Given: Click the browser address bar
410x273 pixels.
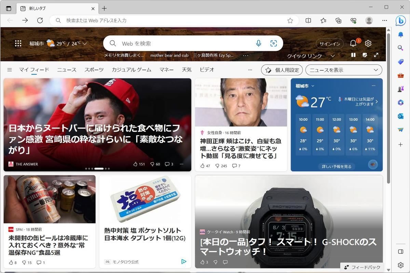Looking at the screenshot, I should pos(174,20).
